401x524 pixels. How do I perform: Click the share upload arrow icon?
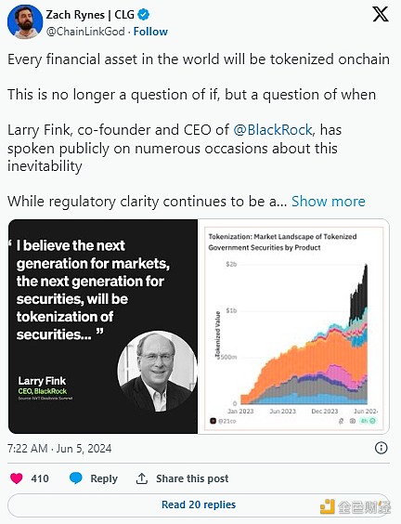(x=142, y=478)
